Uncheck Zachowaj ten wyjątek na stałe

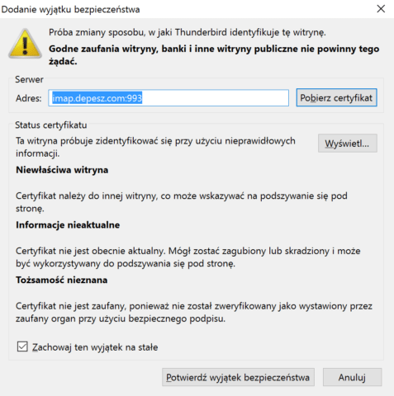pos(22,346)
